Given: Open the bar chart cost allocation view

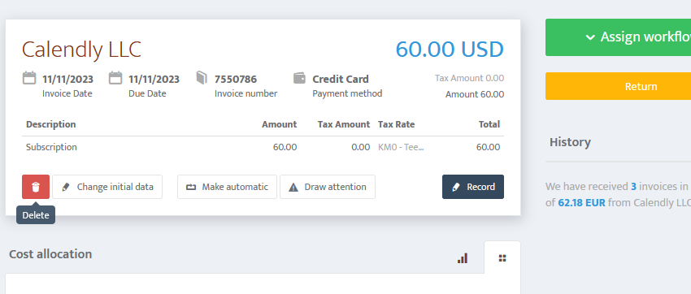Looking at the screenshot, I should (x=463, y=258).
